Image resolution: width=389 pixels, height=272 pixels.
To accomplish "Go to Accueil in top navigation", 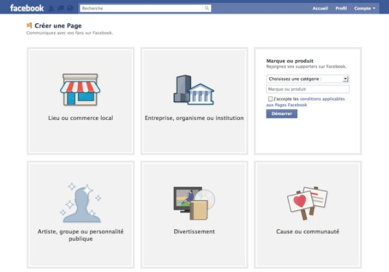I will click(320, 8).
